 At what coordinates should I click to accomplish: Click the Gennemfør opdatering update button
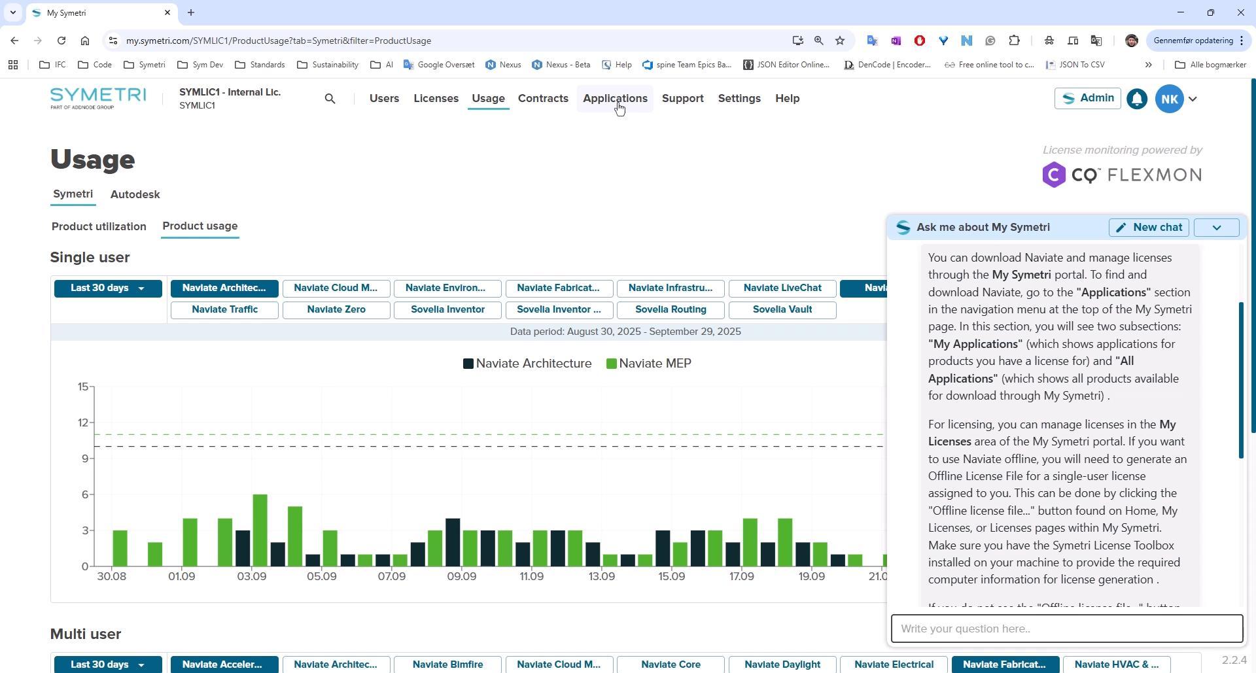point(1198,41)
